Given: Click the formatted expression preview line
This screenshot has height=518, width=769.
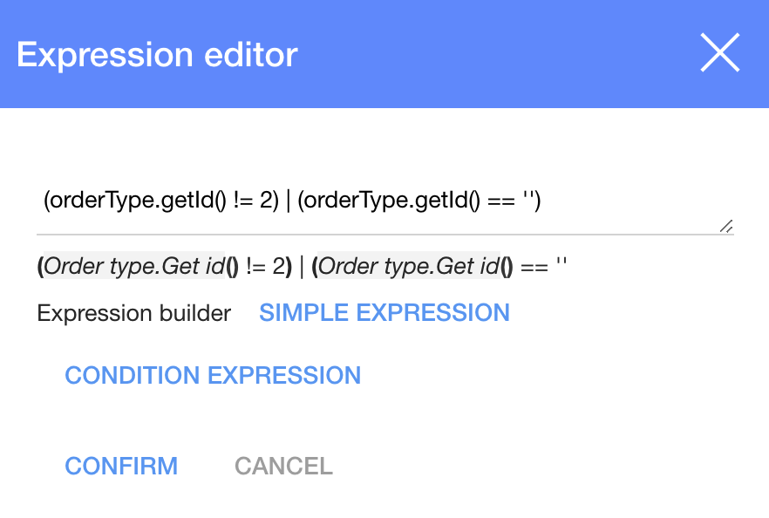Looking at the screenshot, I should (301, 266).
